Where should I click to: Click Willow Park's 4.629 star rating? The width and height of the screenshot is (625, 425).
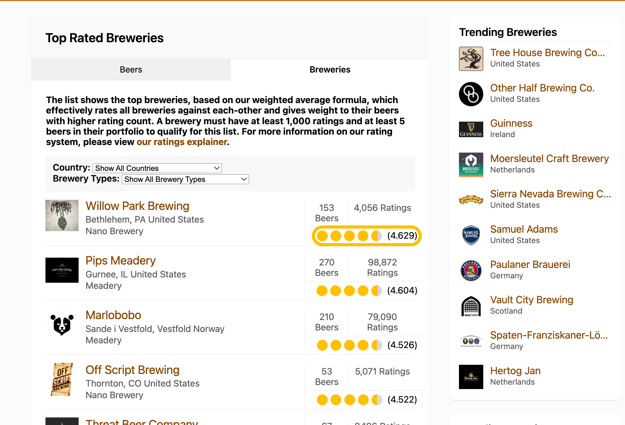click(x=366, y=236)
